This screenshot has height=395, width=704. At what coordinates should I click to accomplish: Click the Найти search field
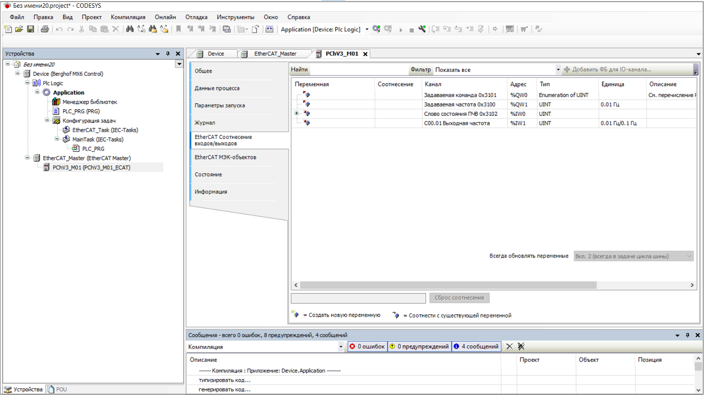(358, 70)
